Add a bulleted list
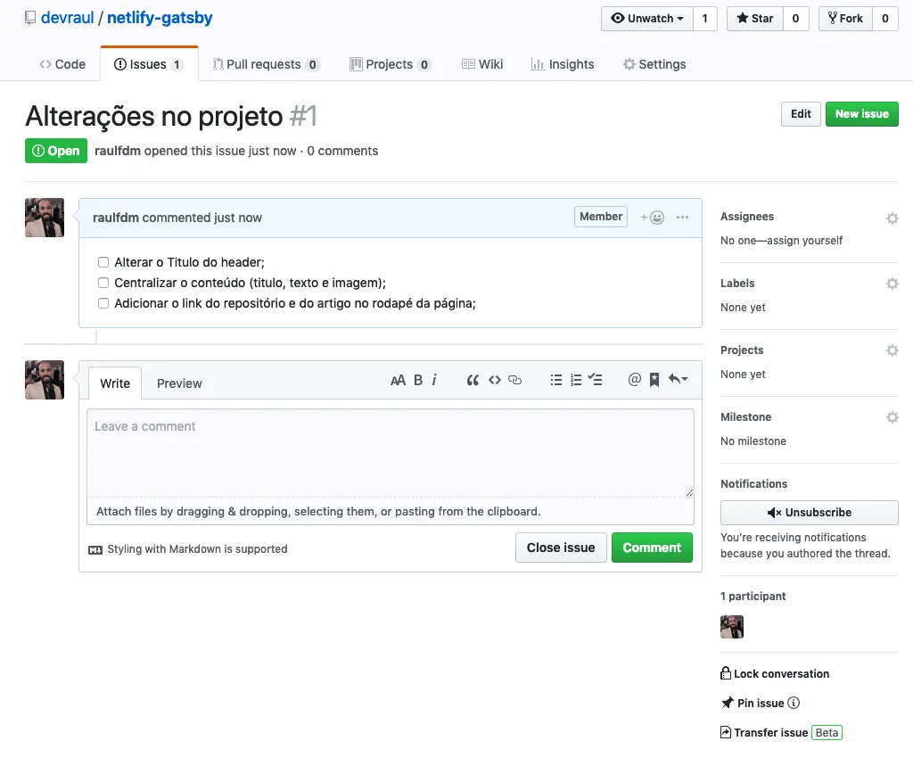The width and height of the screenshot is (913, 766). tap(556, 381)
